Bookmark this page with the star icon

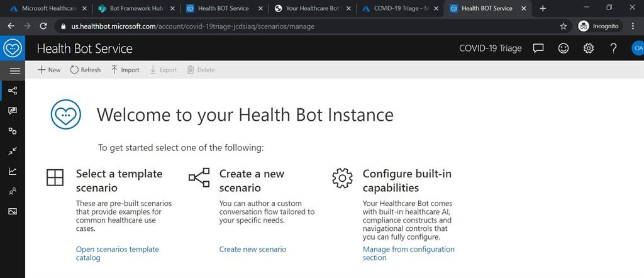pyautogui.click(x=563, y=26)
